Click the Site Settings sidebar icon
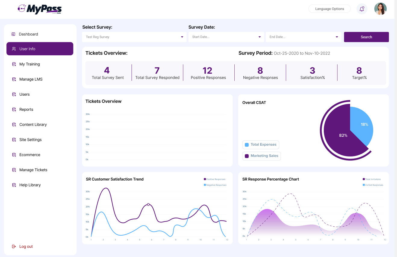397x257 pixels. [14, 140]
